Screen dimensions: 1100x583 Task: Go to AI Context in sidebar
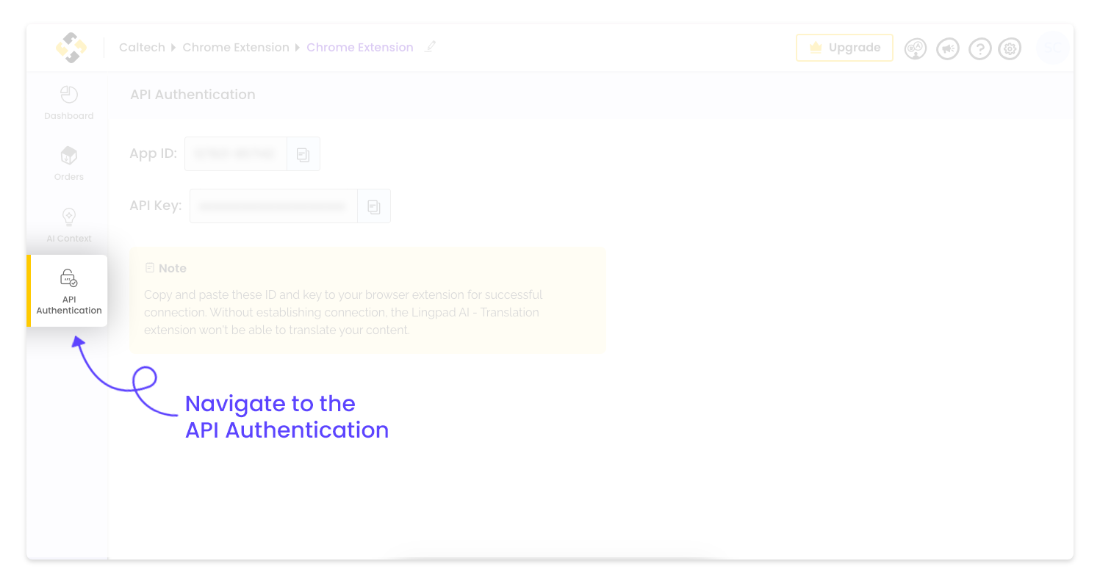(x=68, y=225)
